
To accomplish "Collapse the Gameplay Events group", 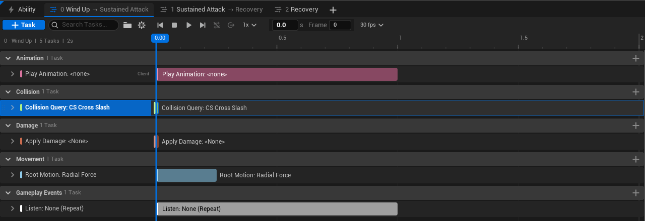I will (x=8, y=193).
